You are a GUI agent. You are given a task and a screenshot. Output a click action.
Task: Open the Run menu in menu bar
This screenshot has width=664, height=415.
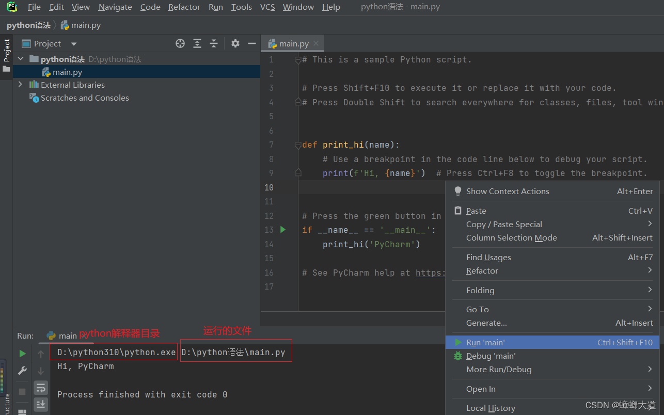tap(216, 7)
